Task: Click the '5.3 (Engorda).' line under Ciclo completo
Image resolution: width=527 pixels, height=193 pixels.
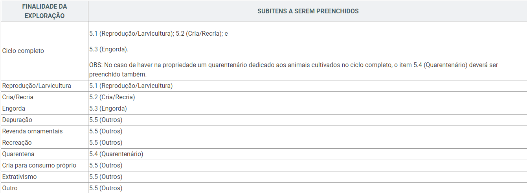Action: (x=109, y=49)
